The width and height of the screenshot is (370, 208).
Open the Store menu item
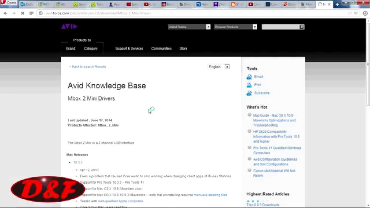click(x=183, y=49)
